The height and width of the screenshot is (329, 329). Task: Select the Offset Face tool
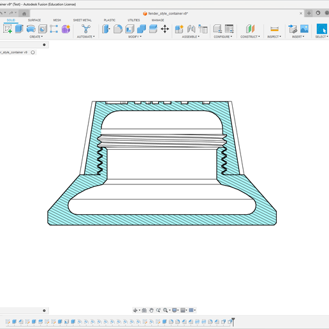tap(153, 29)
